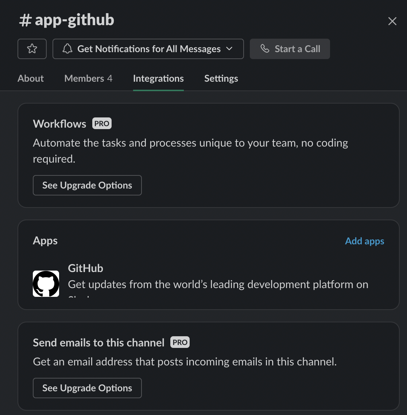407x415 pixels.
Task: Click the GitHub app description text
Action: pos(218,288)
